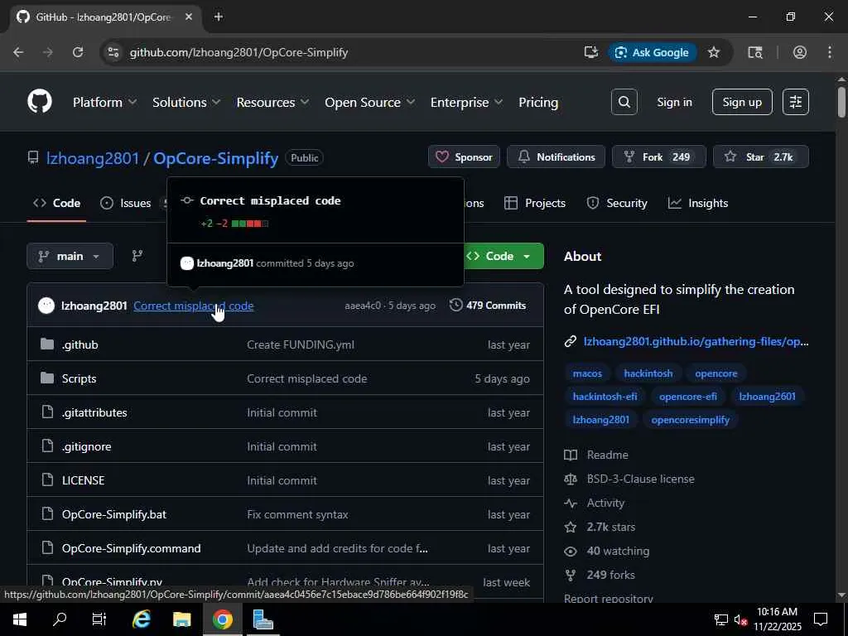Click the LICENSE file icon
This screenshot has width=848, height=636.
pyautogui.click(x=47, y=479)
